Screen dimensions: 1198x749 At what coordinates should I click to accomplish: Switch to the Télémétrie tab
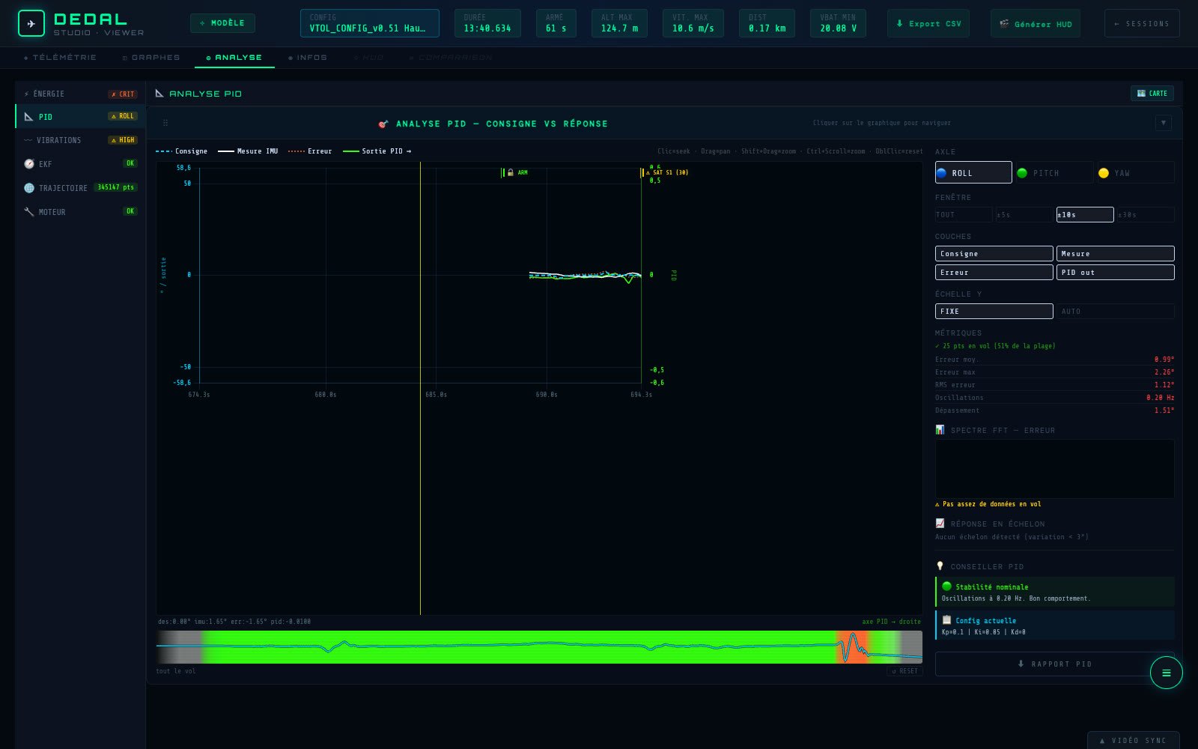[60, 57]
